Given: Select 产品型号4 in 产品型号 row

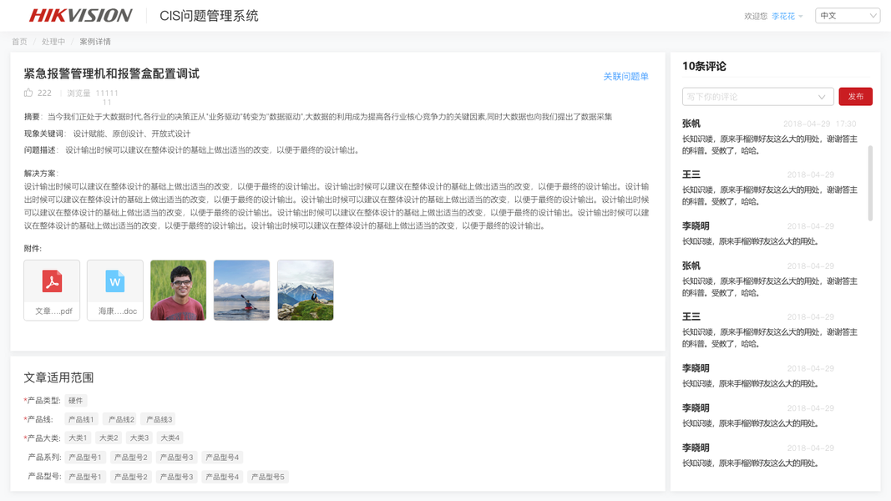Looking at the screenshot, I should (x=222, y=477).
